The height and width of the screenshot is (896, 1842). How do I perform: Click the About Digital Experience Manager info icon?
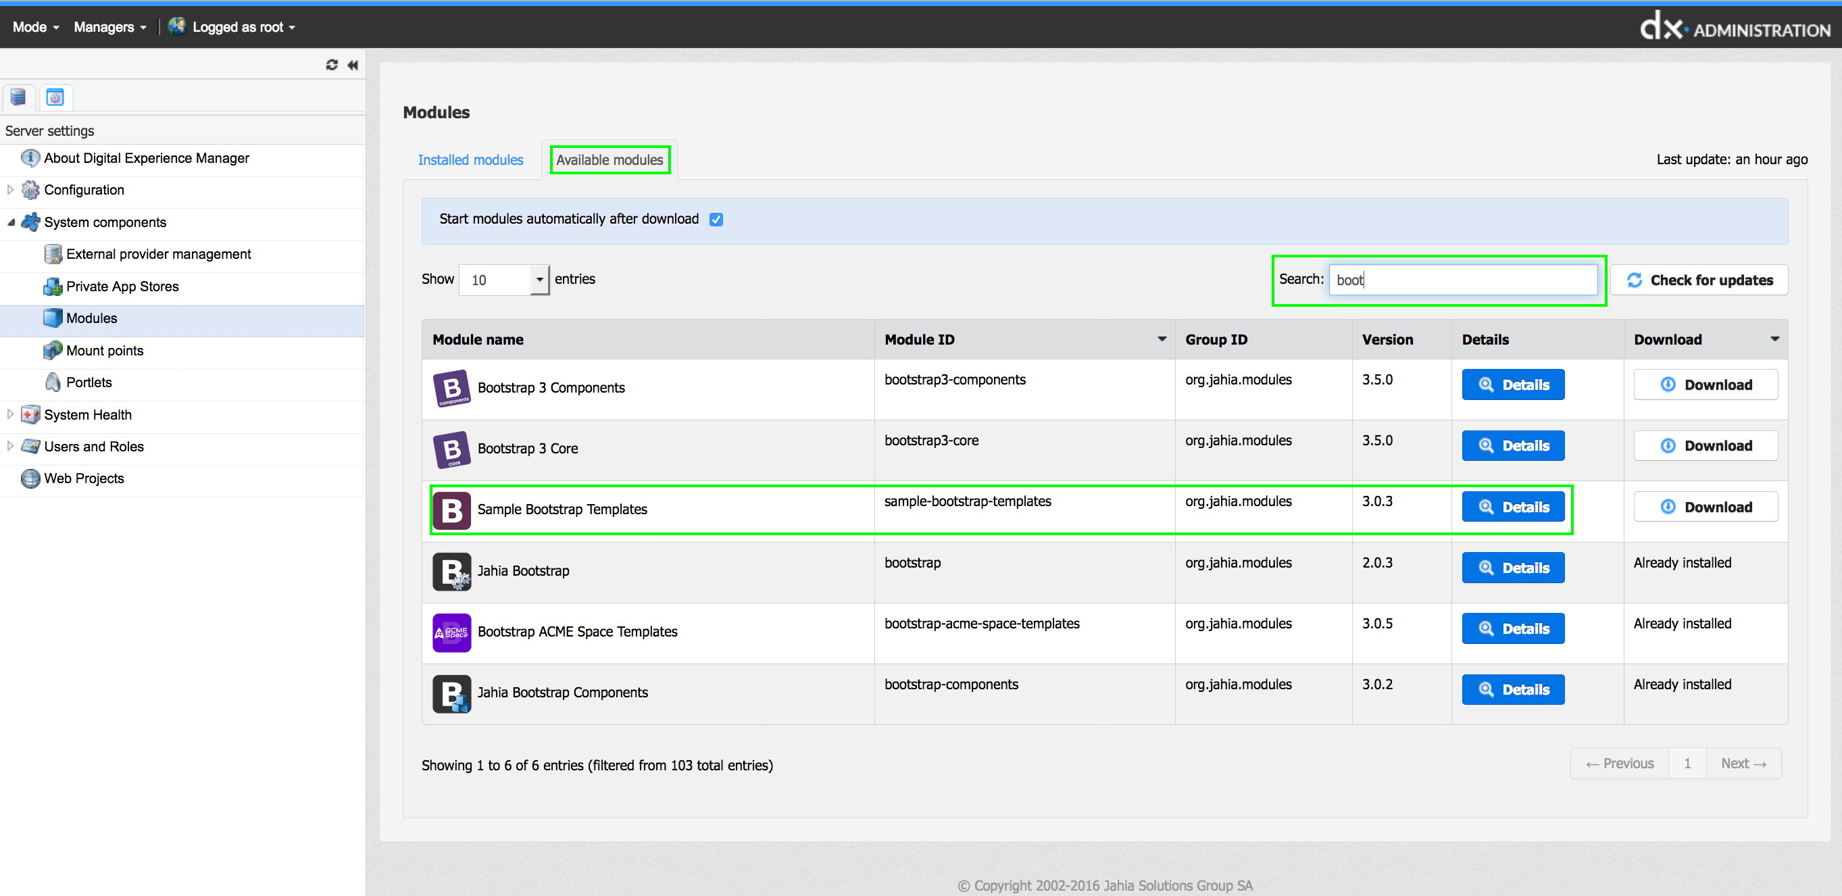[30, 158]
